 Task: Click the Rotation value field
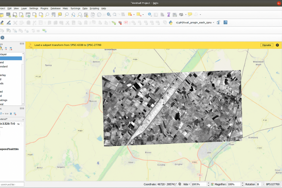(259, 184)
